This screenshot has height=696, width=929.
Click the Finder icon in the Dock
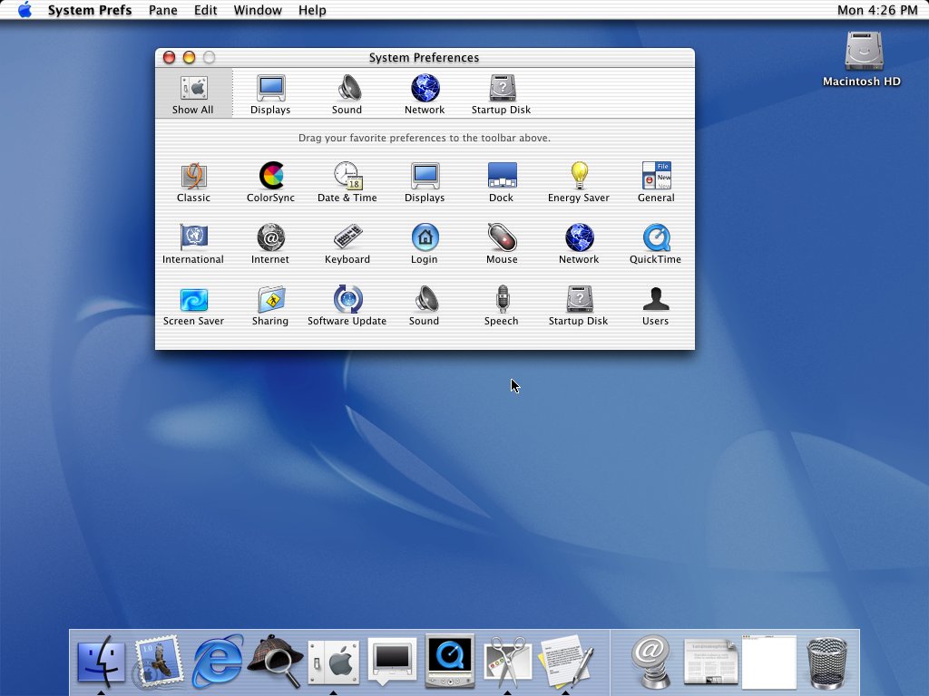(102, 661)
